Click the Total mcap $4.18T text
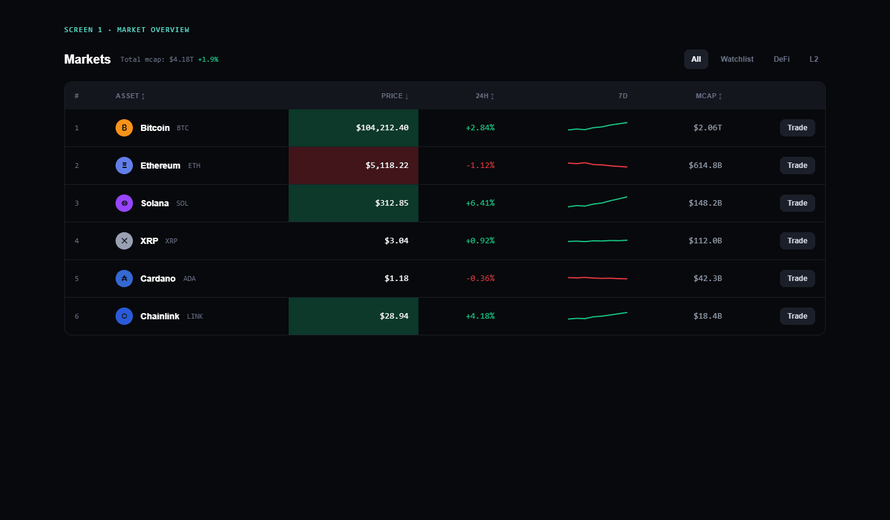Screen dimensions: 890x520 (x=157, y=59)
